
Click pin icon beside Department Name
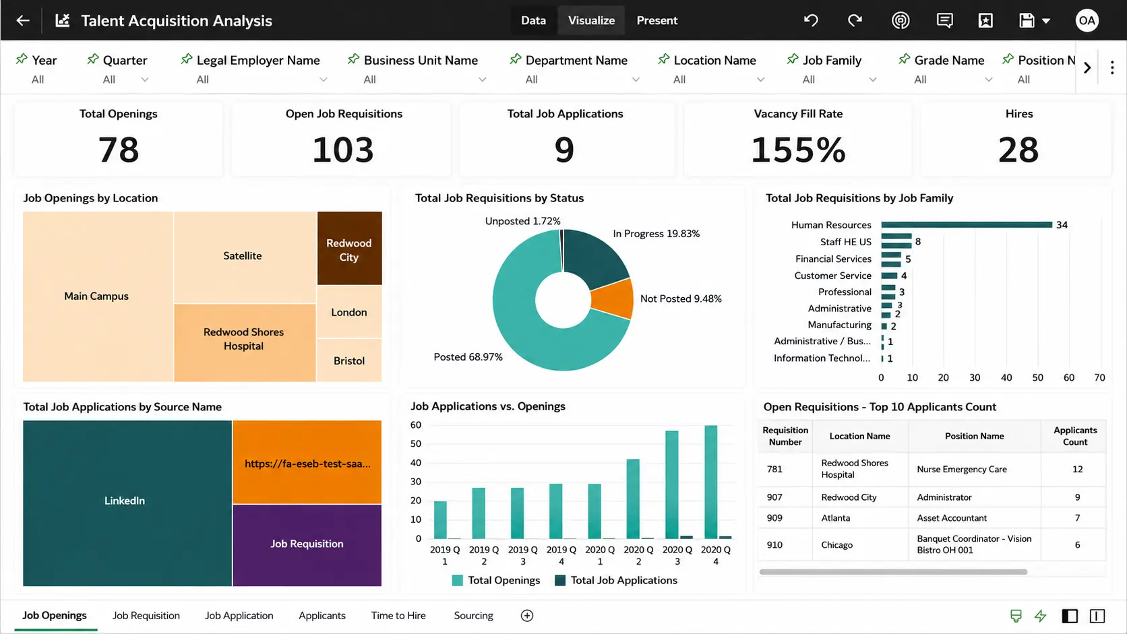516,59
